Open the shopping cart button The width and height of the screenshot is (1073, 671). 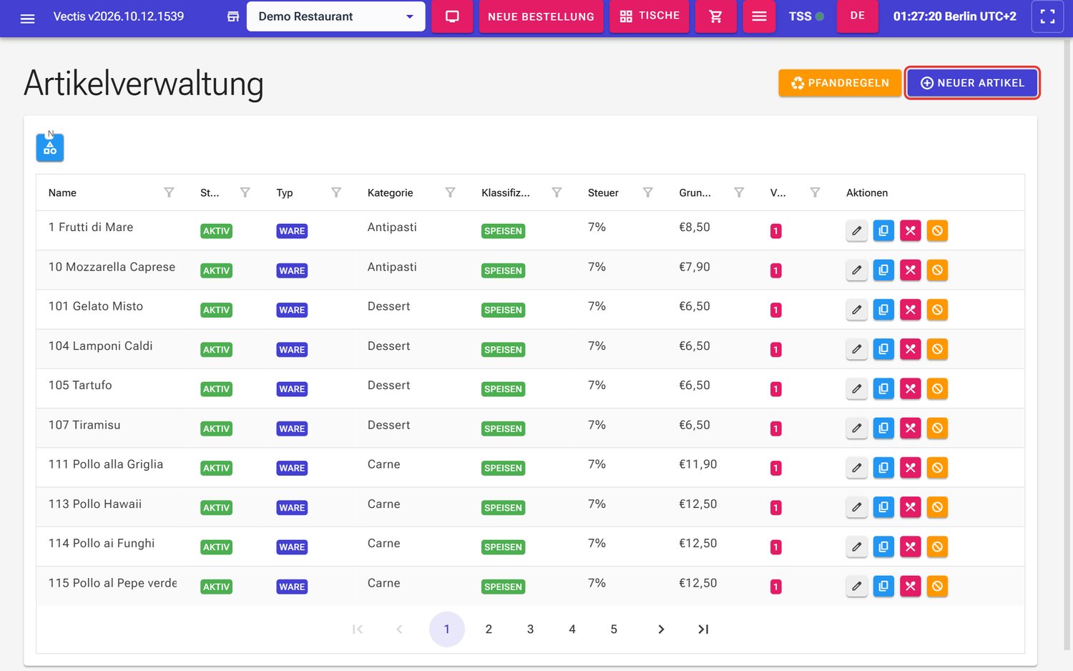[x=715, y=16]
